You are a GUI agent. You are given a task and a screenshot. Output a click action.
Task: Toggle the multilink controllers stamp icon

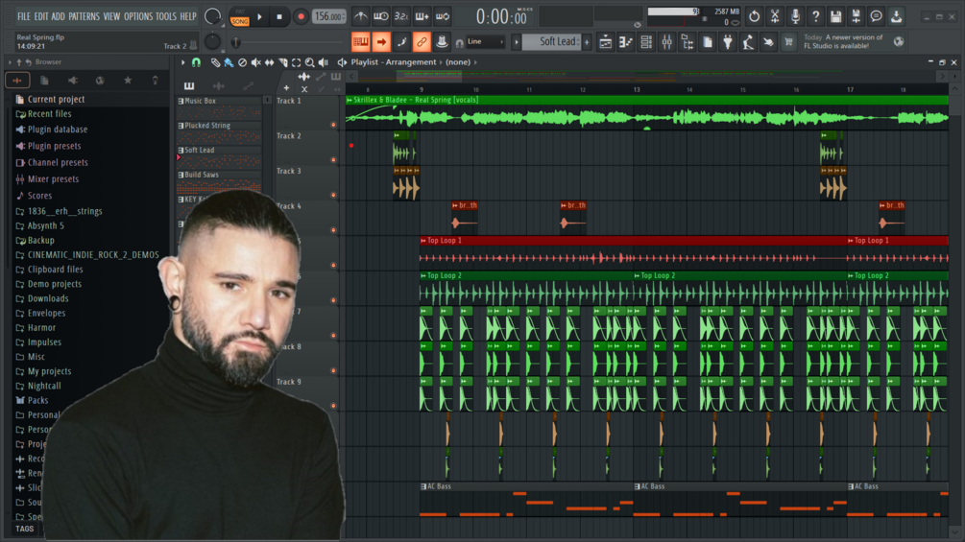coord(442,42)
